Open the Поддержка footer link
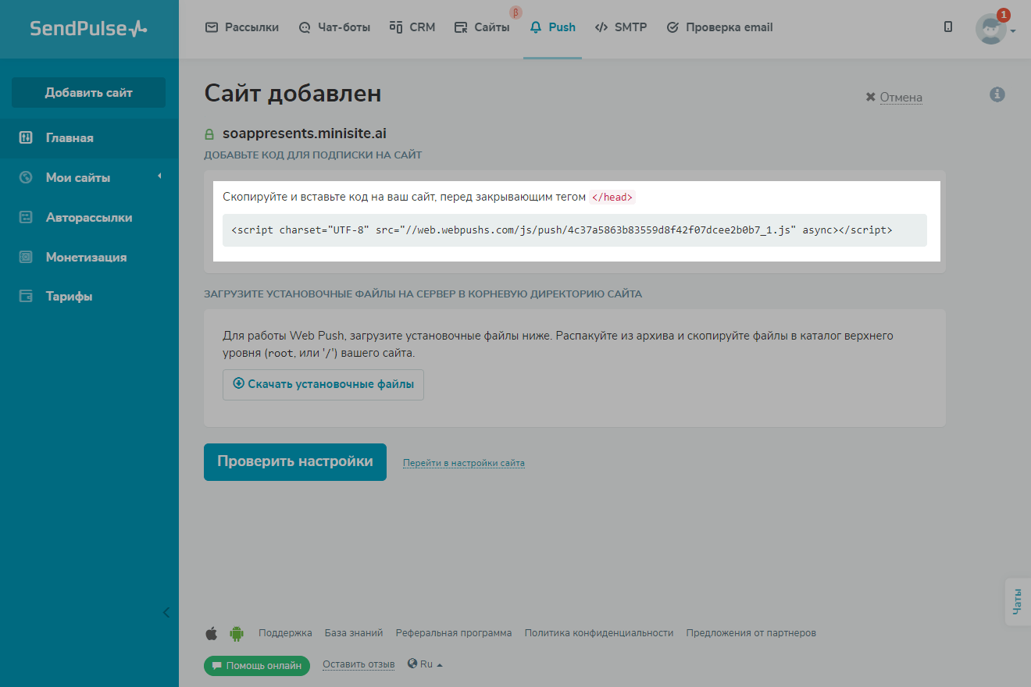The image size is (1031, 687). coord(285,633)
